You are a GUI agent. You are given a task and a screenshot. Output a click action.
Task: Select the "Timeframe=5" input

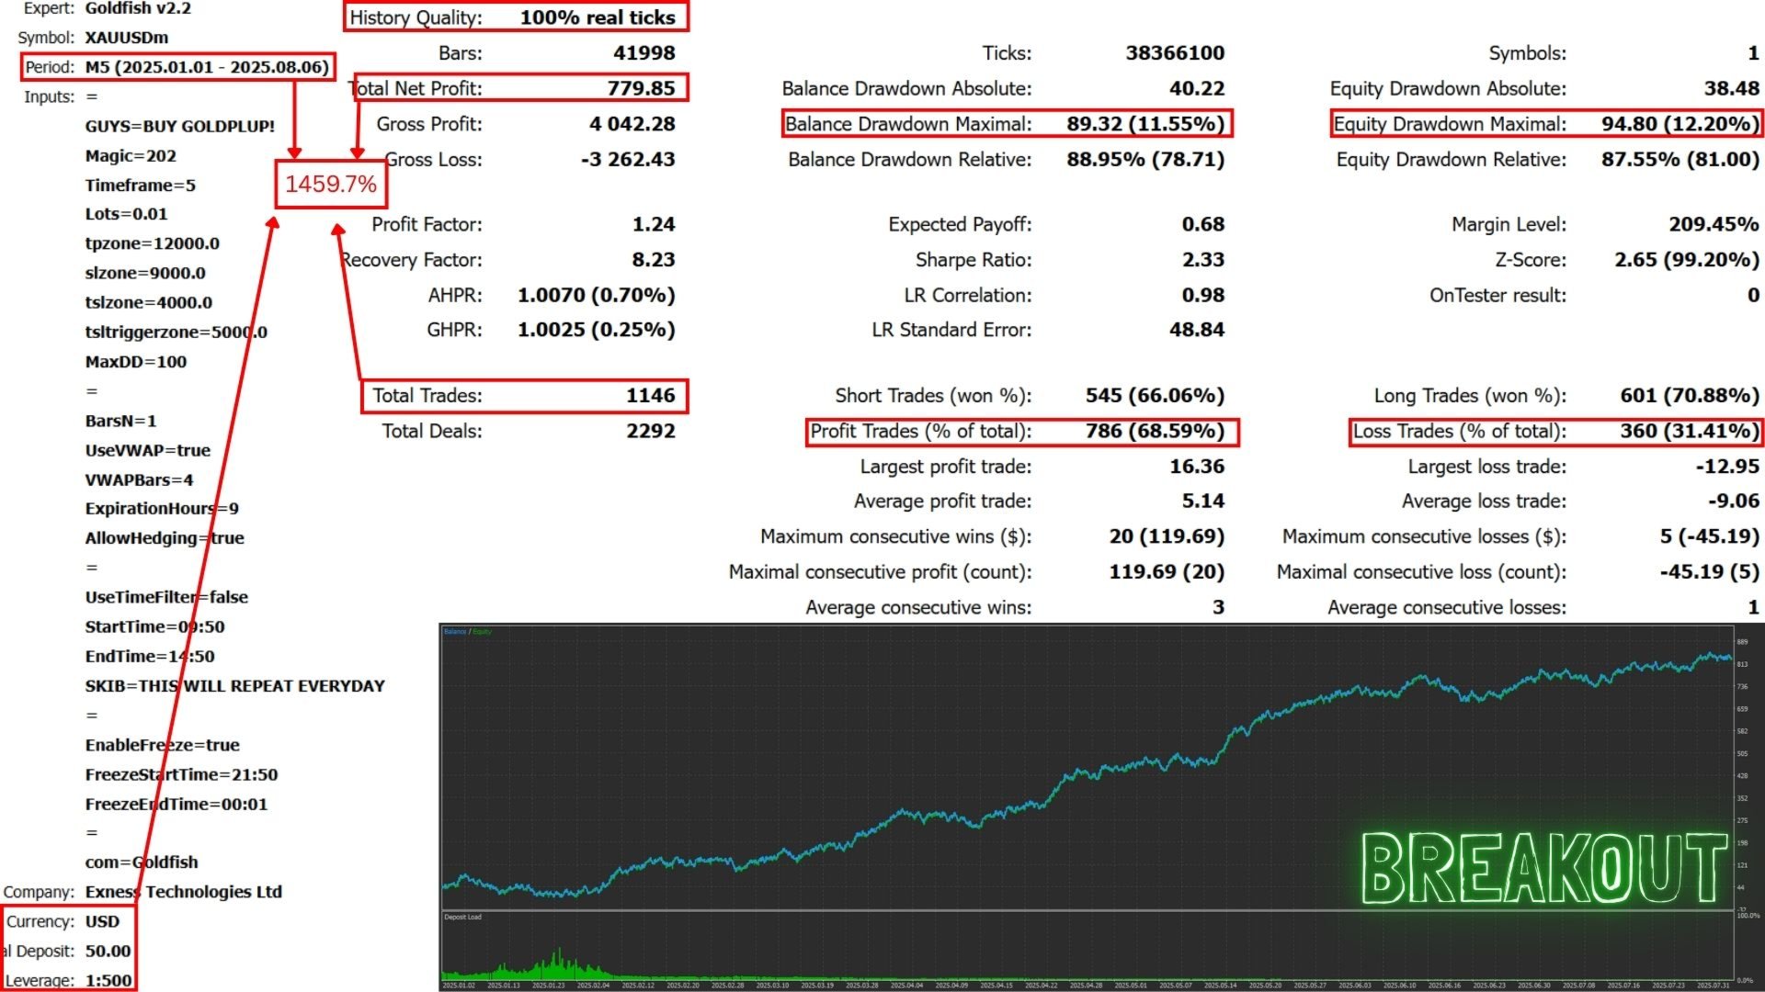coord(141,186)
